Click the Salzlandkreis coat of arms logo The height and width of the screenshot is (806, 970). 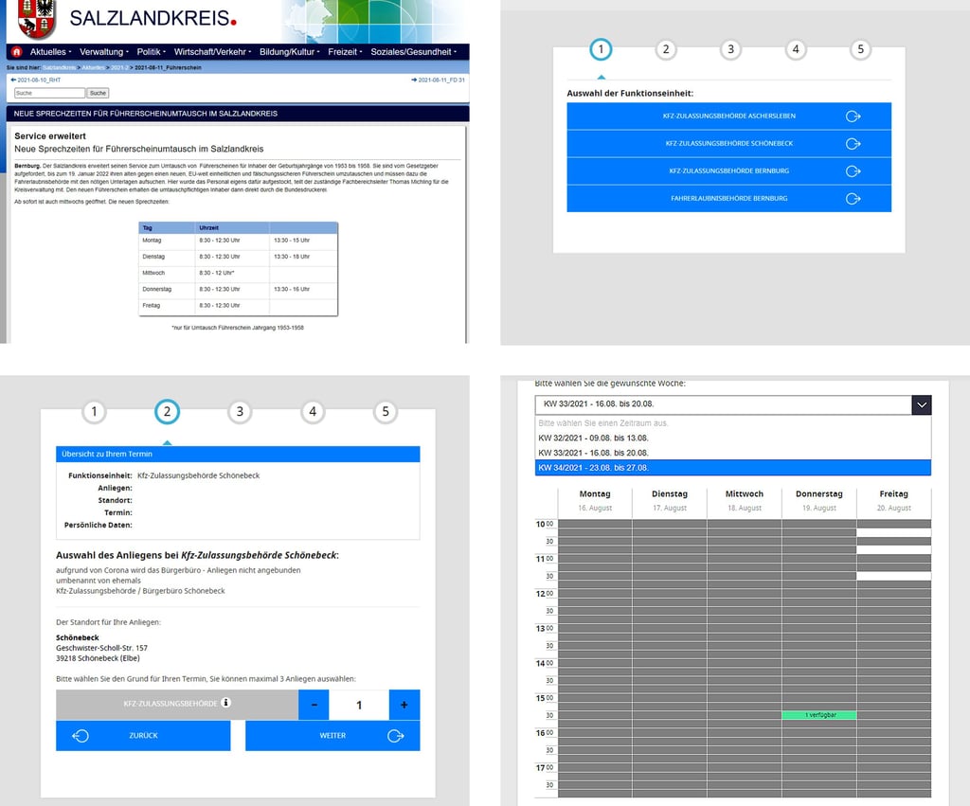[37, 19]
